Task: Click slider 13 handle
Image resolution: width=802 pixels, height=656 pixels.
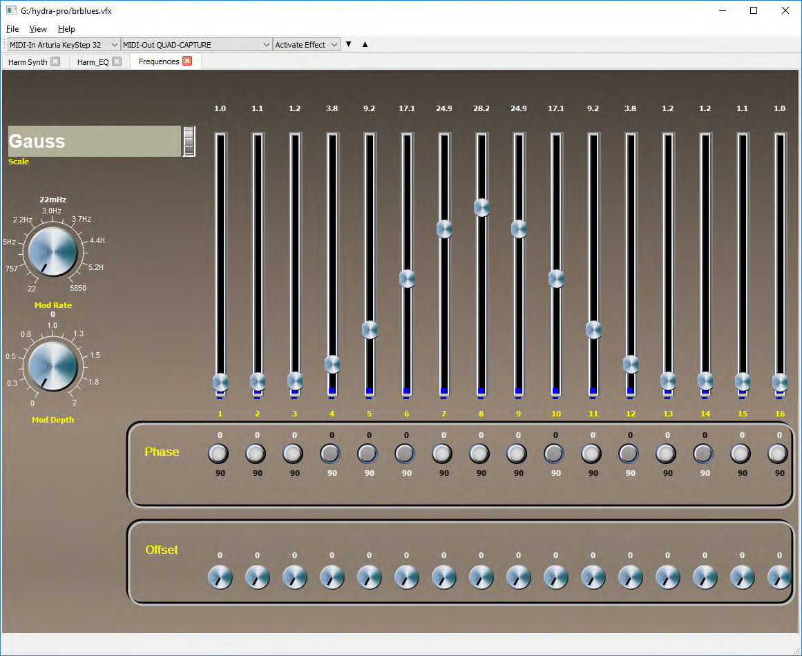Action: [x=668, y=380]
